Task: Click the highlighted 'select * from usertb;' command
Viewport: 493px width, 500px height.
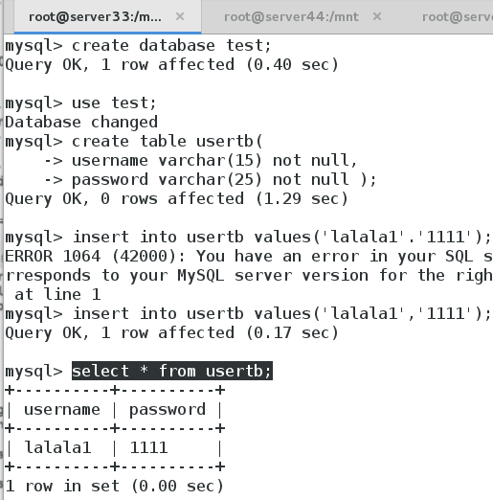Action: pos(172,371)
